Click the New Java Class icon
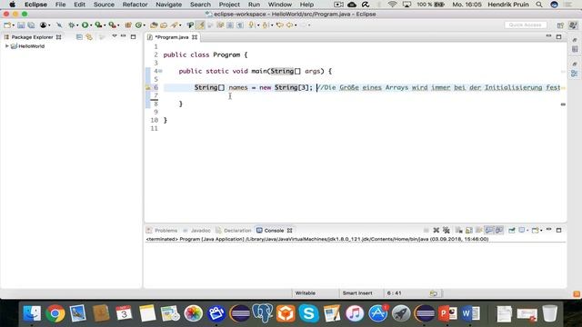 coord(138,25)
